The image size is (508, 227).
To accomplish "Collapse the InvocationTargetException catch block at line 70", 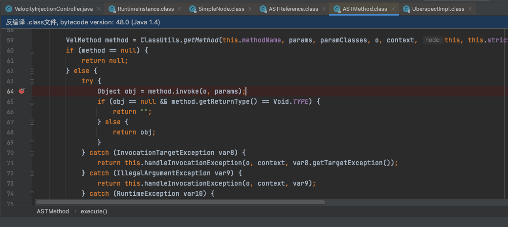I will click(32, 152).
